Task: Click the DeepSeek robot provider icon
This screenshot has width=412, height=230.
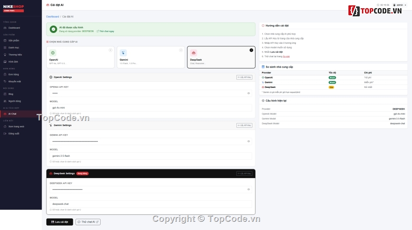Action: pos(194,53)
